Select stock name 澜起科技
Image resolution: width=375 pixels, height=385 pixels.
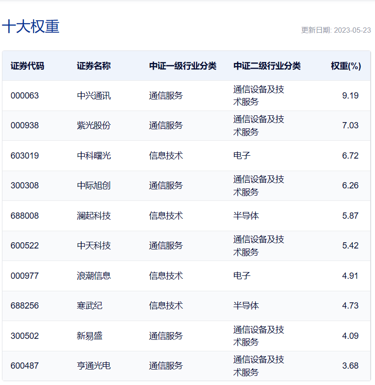(x=94, y=216)
